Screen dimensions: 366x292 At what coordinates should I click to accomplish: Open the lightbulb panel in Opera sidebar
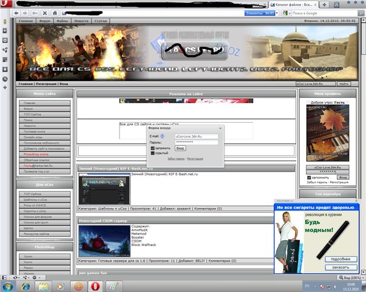coord(5,22)
